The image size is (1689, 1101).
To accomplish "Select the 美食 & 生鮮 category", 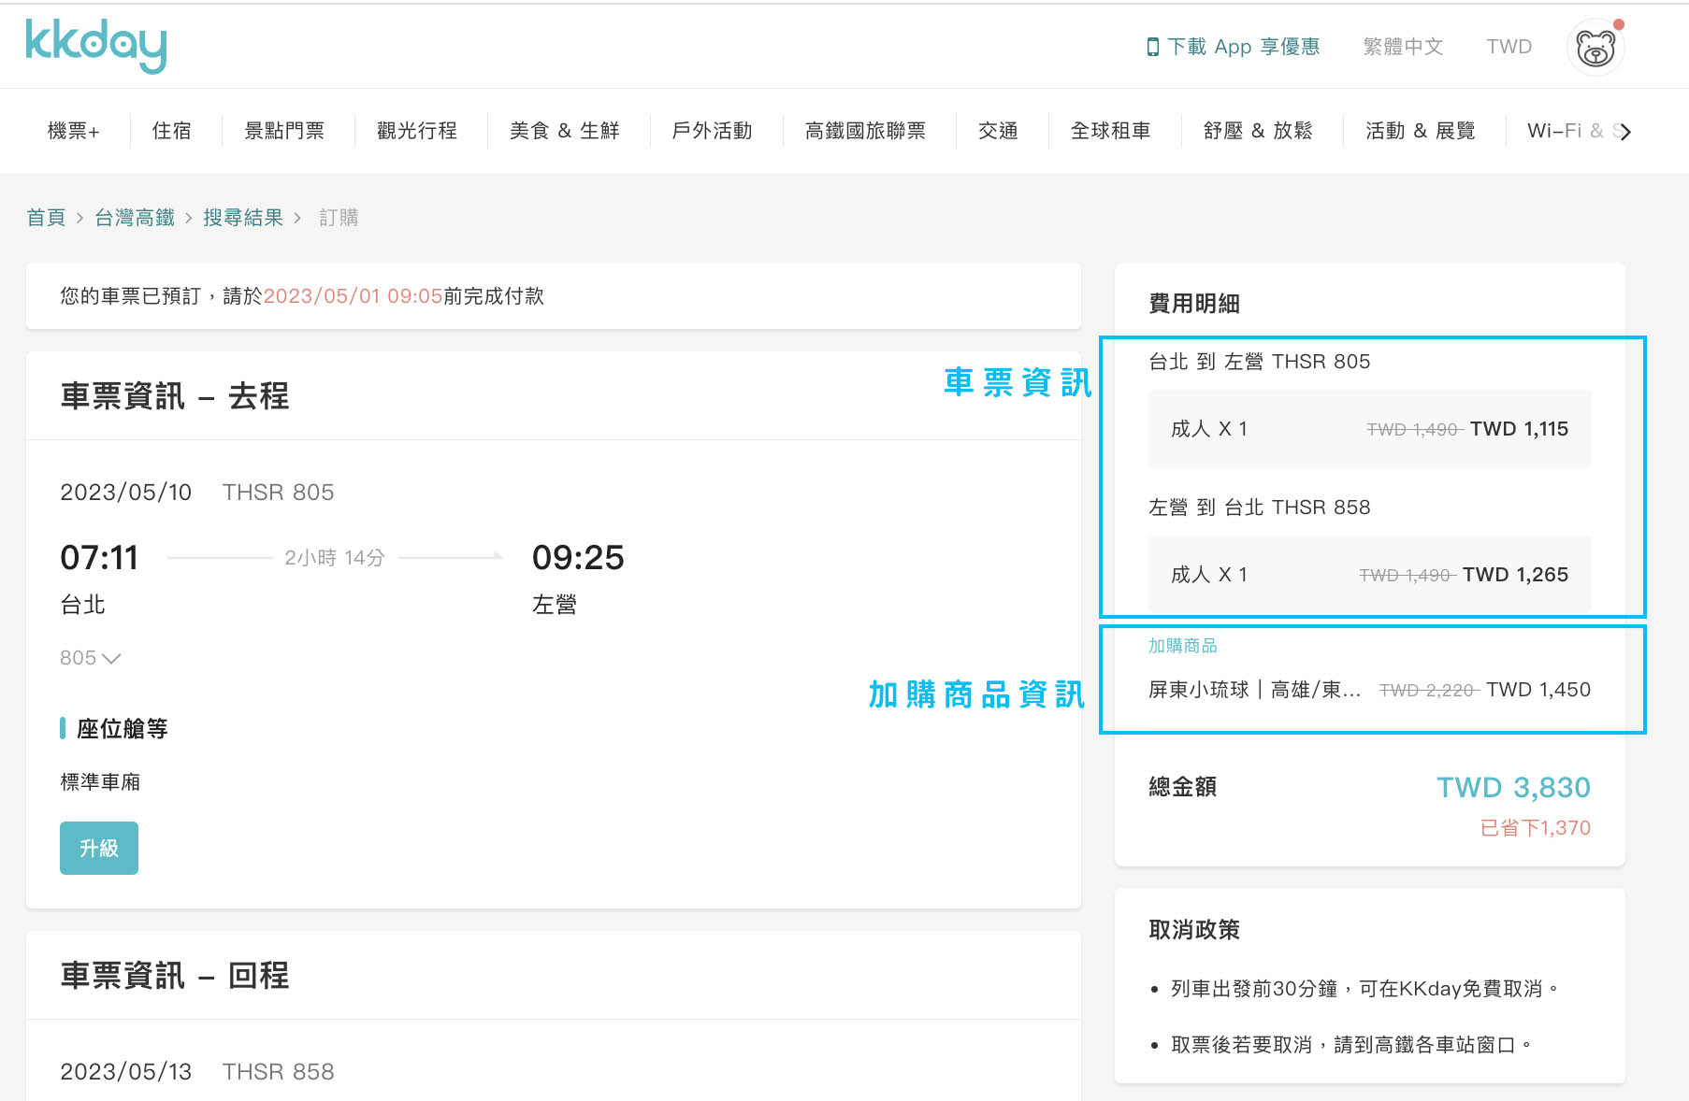I will (564, 131).
